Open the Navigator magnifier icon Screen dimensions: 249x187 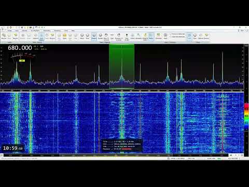pyautogui.click(x=139, y=36)
